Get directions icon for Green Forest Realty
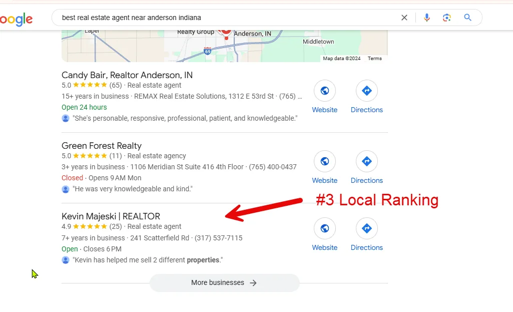 367,161
